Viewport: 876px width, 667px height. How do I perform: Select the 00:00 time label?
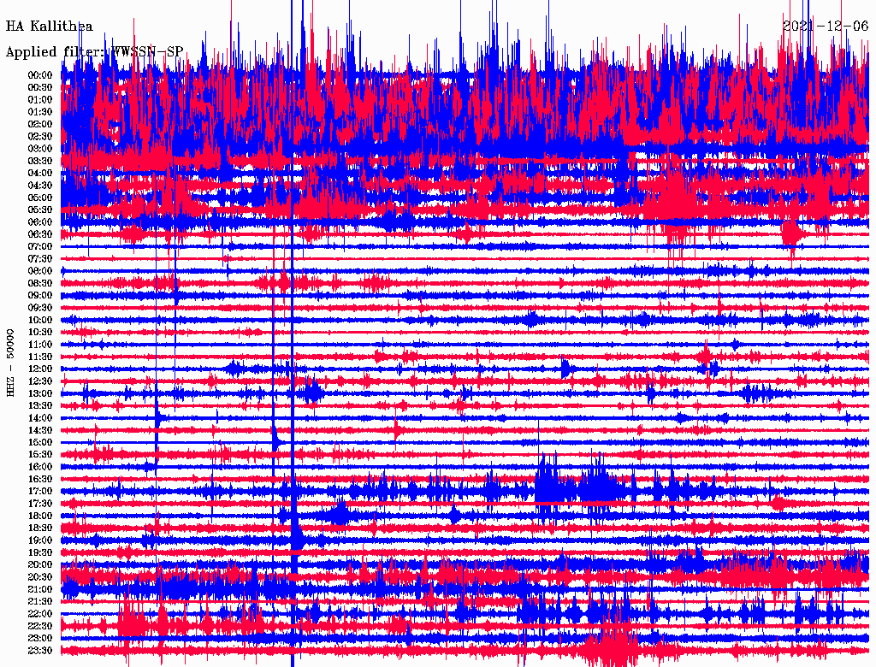[40, 75]
